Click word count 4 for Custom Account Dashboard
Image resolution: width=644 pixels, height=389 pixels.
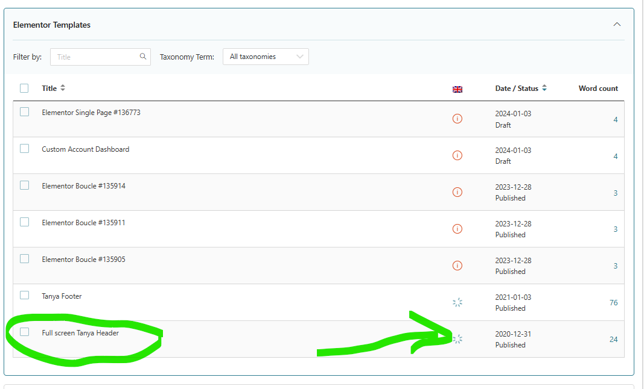[616, 156]
